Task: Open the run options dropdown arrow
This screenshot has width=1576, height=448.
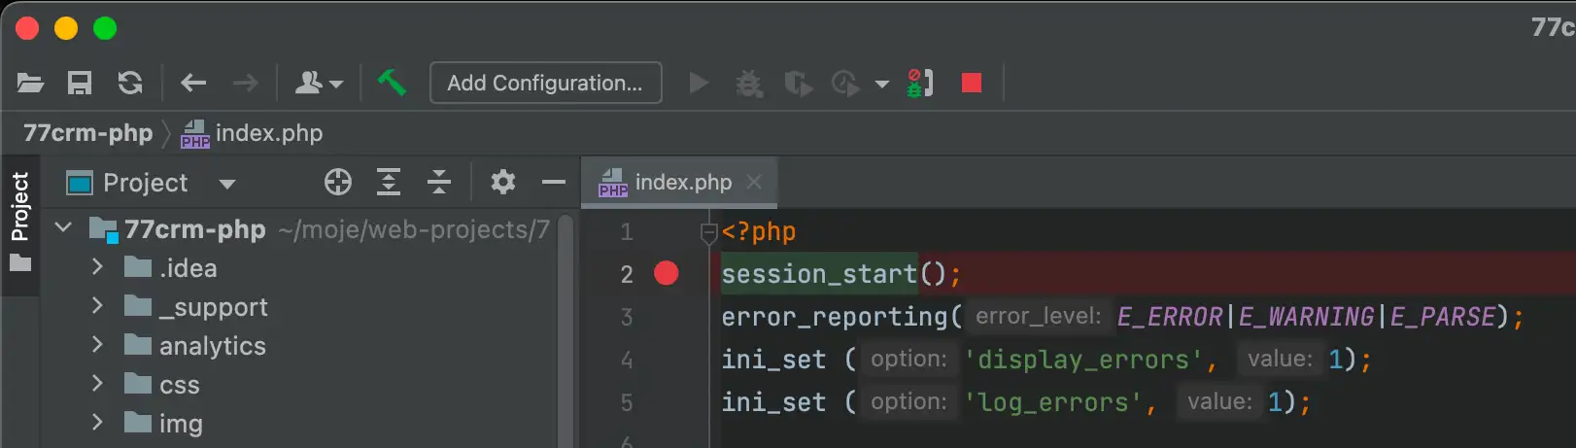Action: pos(882,85)
